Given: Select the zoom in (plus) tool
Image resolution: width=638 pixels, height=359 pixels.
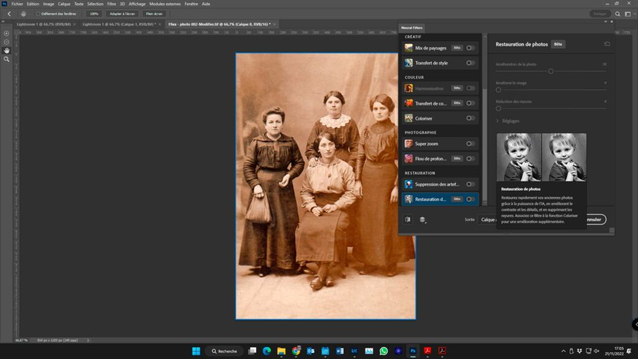Looking at the screenshot, I should (x=7, y=33).
